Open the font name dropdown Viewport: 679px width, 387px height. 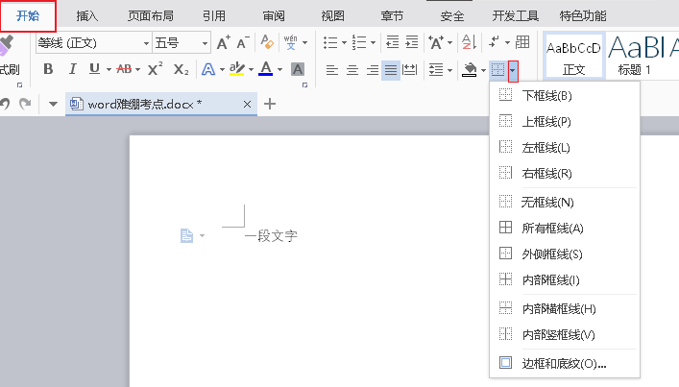pos(146,43)
